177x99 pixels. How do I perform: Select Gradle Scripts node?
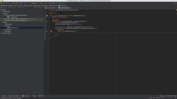tap(6, 33)
